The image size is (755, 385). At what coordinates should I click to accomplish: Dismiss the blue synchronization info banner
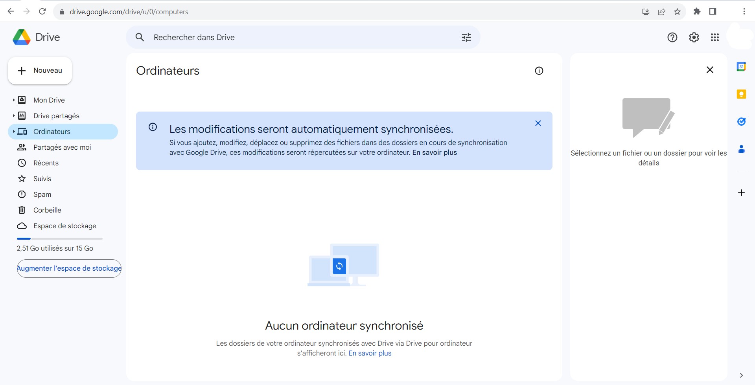click(538, 123)
